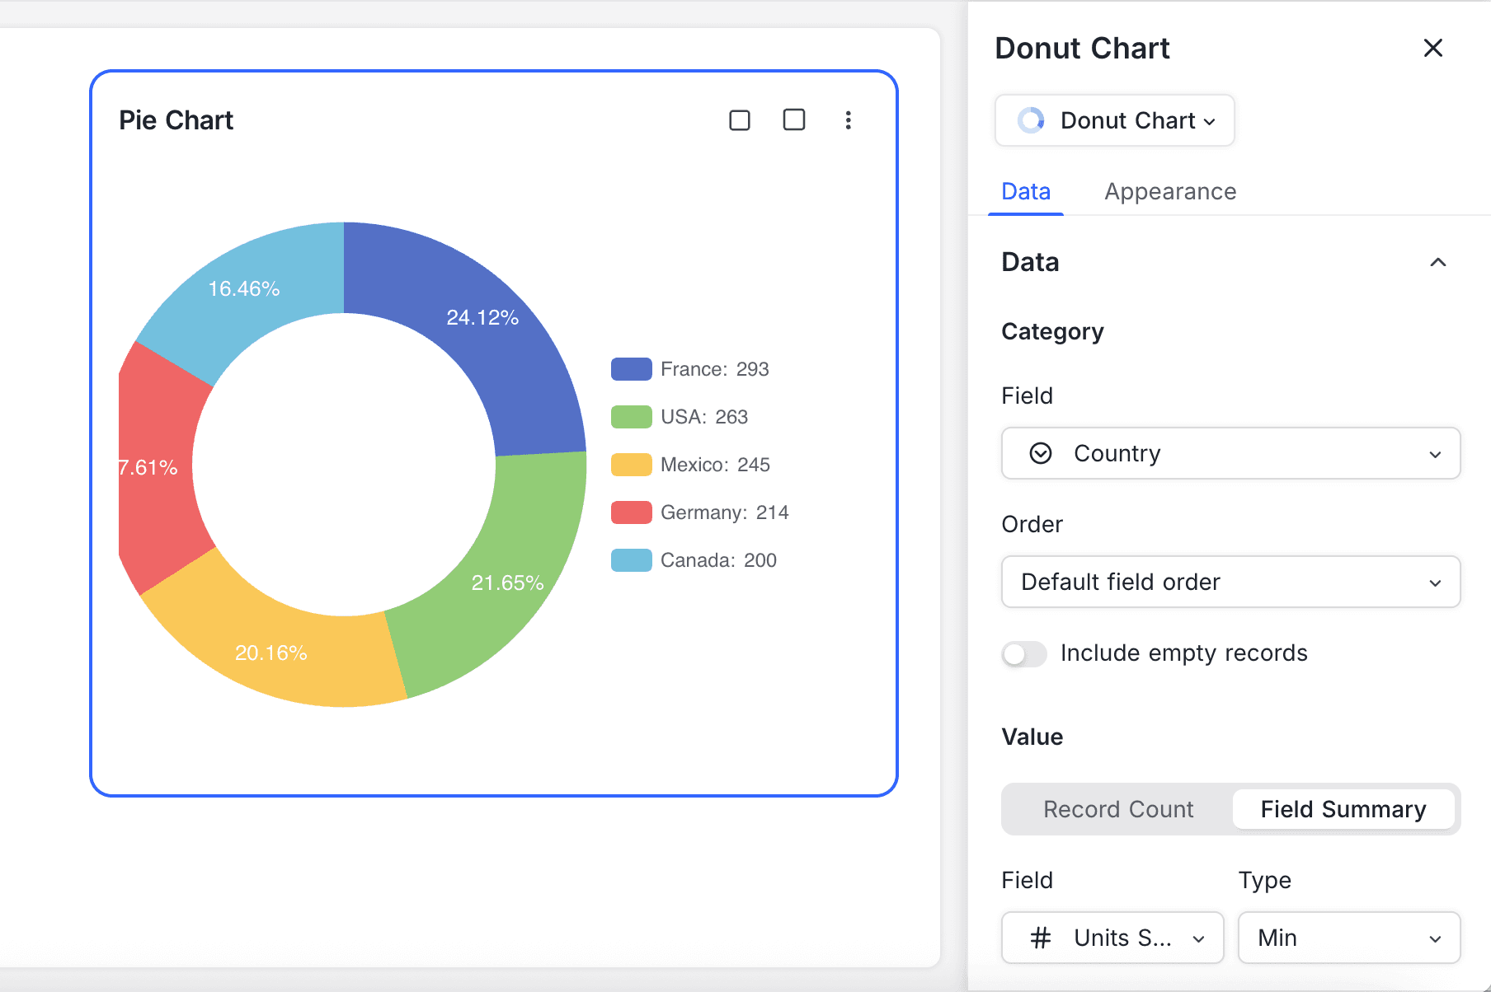Click the Mexico 20.16% donut segment
Image resolution: width=1491 pixels, height=992 pixels.
tap(272, 653)
